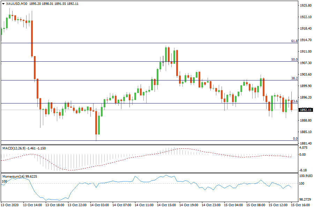Click the Momentum(14) indicator label
Viewport: 314px width, 209px height.
[x=14, y=177]
